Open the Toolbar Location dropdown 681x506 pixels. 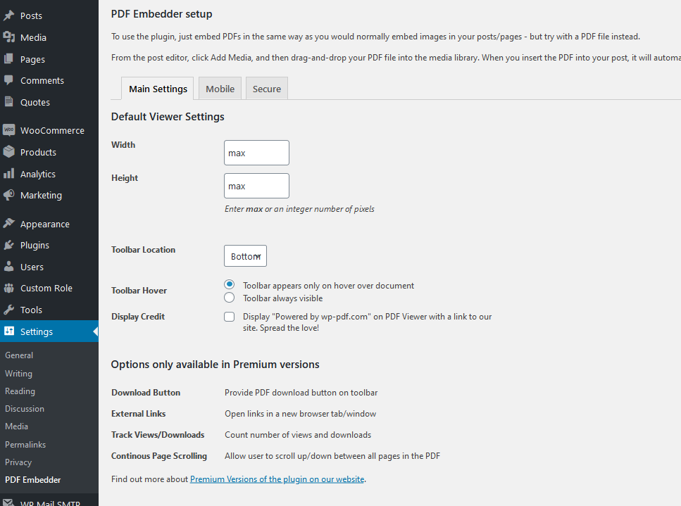[245, 256]
